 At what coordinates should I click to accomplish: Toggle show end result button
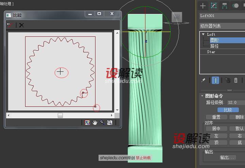[215, 80]
